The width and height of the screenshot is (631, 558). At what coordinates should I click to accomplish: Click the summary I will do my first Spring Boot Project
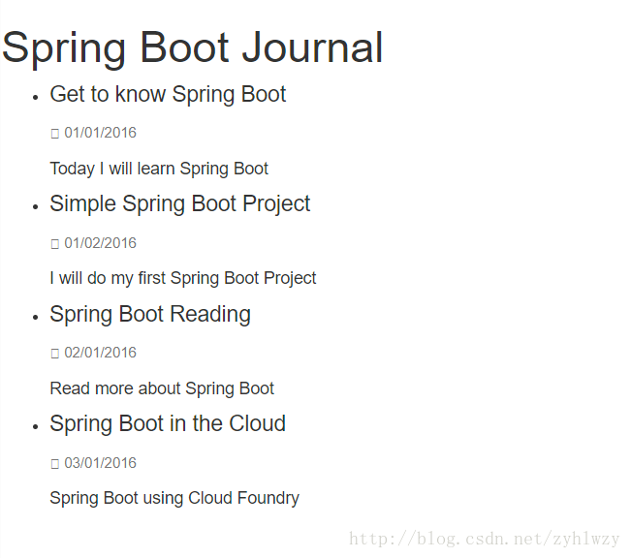pyautogui.click(x=183, y=278)
